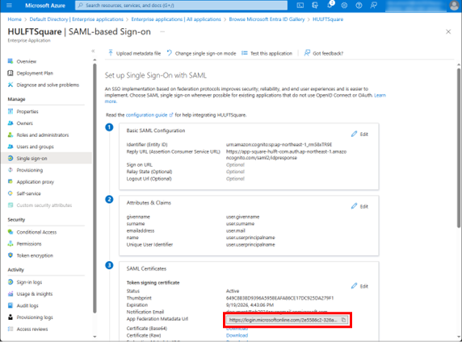Click the help question mark icon
Screen dimensions: 462x344
tap(359, 6)
